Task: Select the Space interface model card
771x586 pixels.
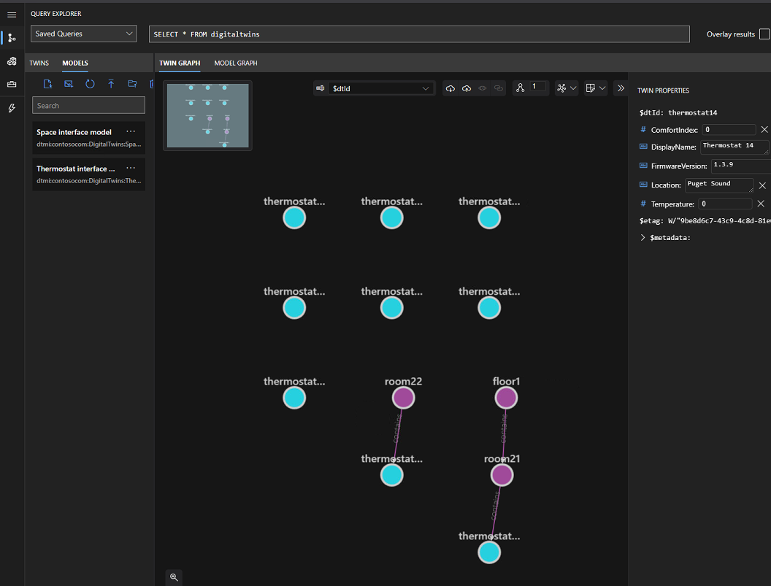Action: (88, 138)
